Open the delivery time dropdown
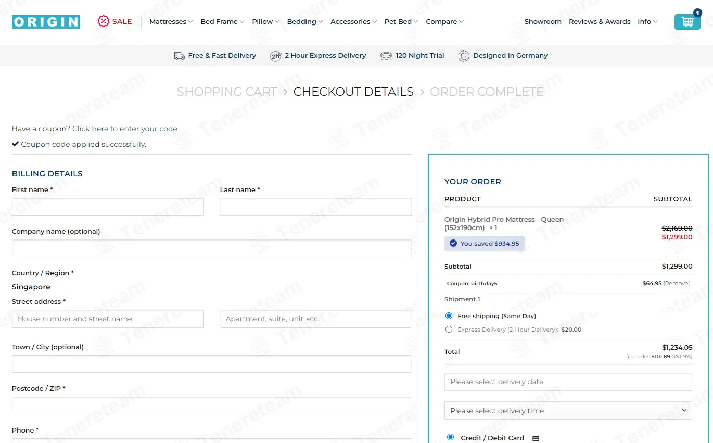The image size is (713, 443). pyautogui.click(x=568, y=410)
